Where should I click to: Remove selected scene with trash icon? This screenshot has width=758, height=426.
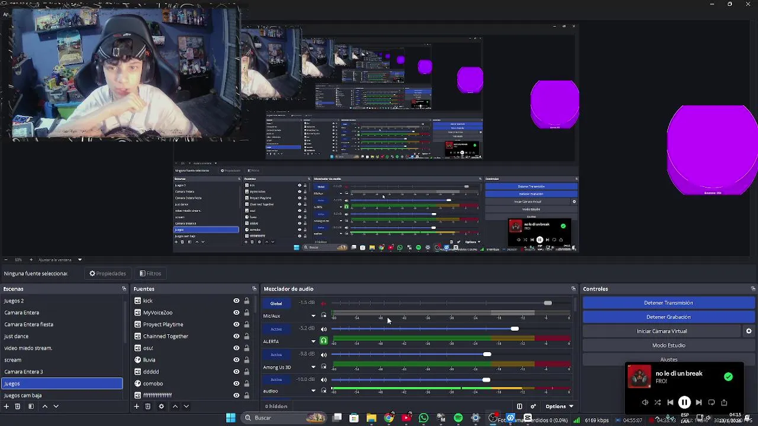tap(18, 406)
